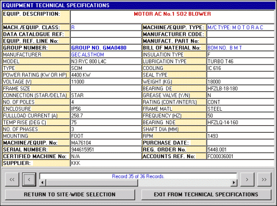Click the record scrollbar right arrow
Viewport: 277px width, 206px height.
[234, 183]
